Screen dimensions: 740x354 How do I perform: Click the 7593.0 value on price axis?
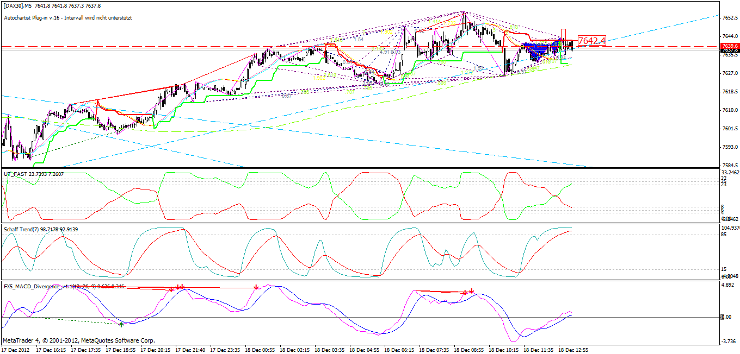[730, 147]
